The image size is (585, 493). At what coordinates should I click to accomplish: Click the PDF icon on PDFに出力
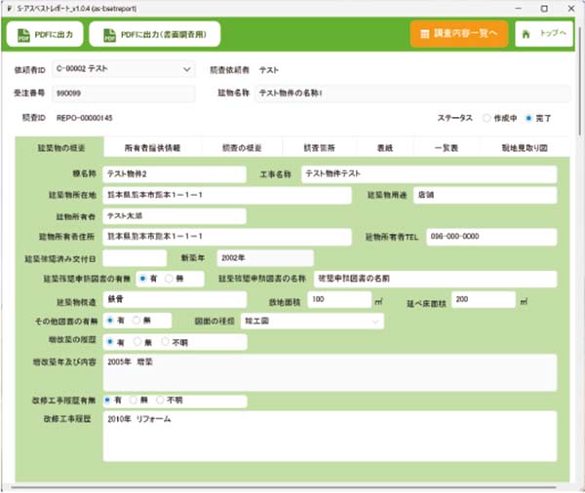click(x=22, y=34)
